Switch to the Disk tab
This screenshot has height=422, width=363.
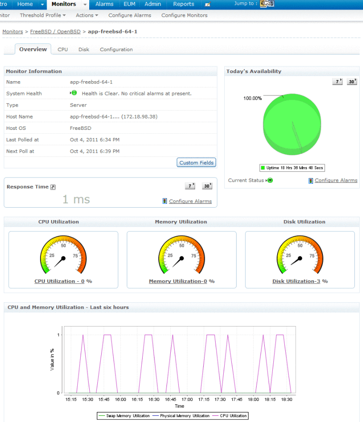[x=83, y=49]
